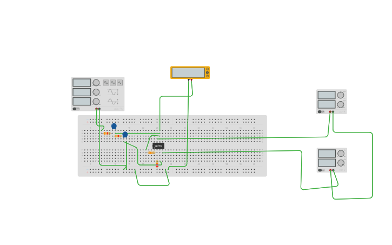The height and width of the screenshot is (245, 392).
Task: Click the function generator offset knob
Action: tap(96, 102)
